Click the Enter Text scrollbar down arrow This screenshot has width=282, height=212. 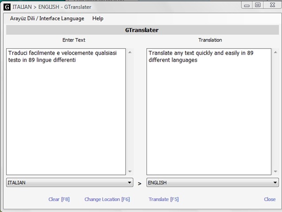(x=130, y=171)
